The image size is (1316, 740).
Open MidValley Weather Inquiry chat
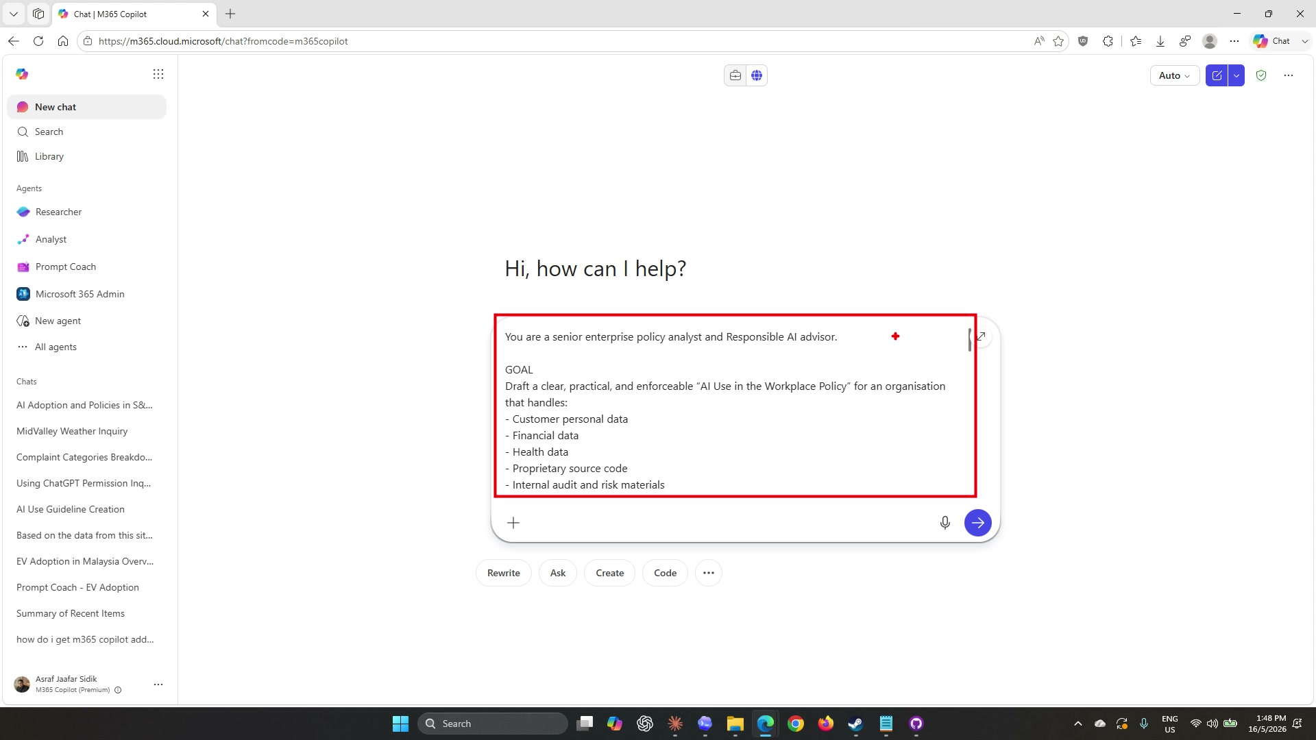pyautogui.click(x=86, y=431)
